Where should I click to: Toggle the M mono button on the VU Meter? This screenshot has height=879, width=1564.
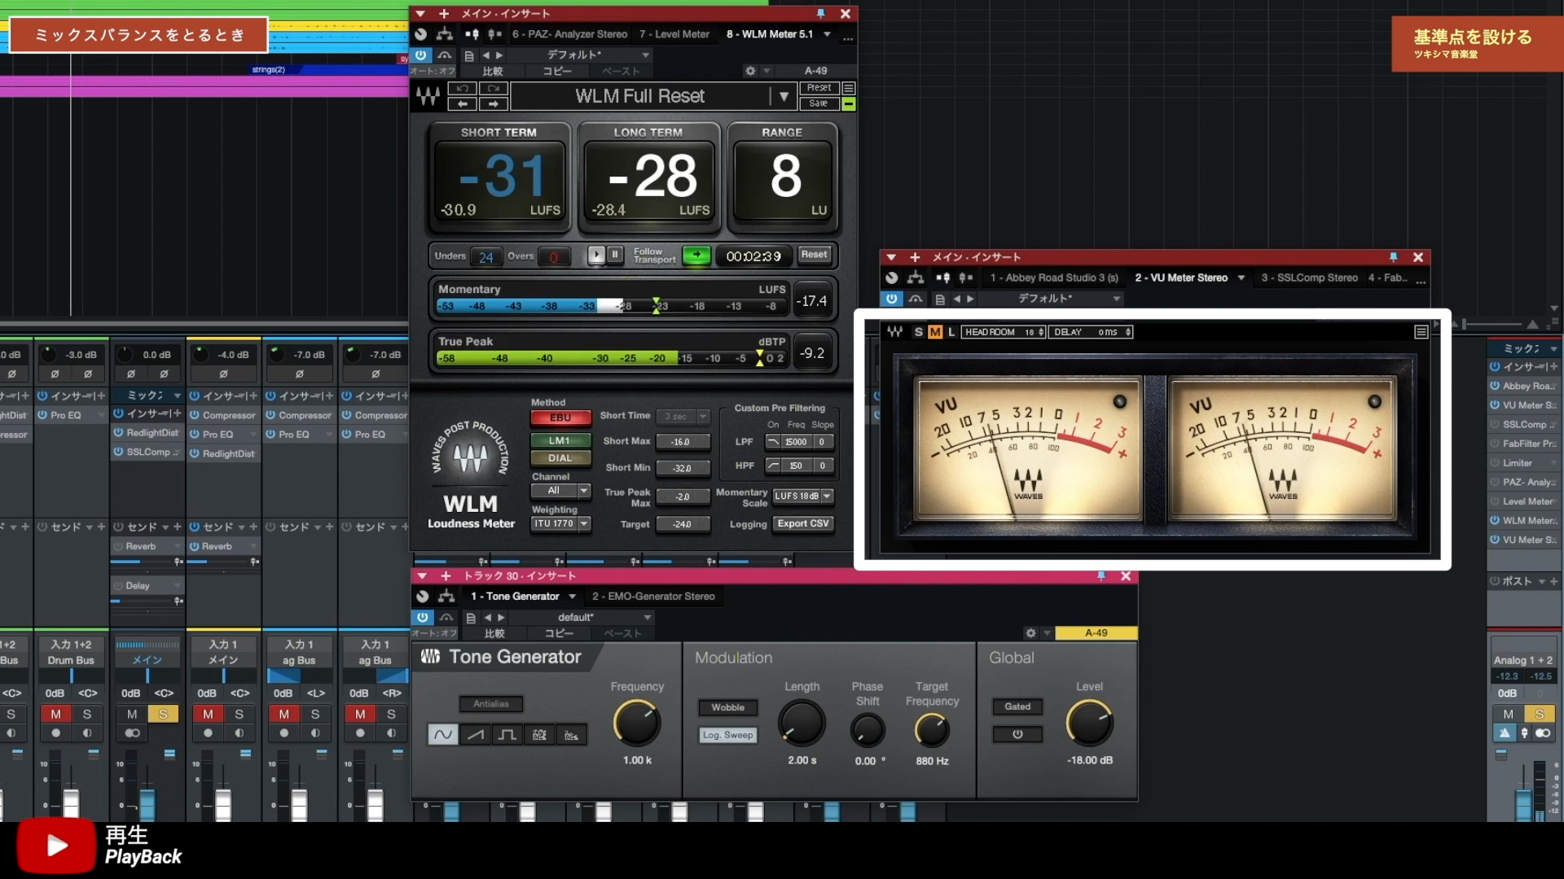pyautogui.click(x=934, y=331)
